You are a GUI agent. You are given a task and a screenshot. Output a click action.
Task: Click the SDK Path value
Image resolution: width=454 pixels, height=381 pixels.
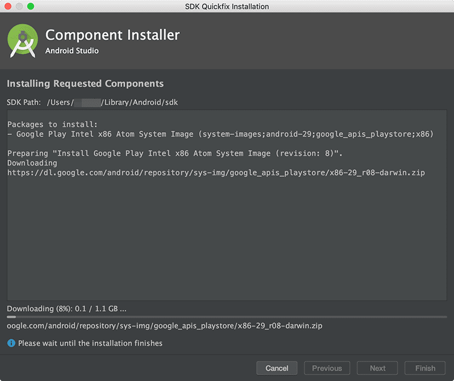pos(112,103)
